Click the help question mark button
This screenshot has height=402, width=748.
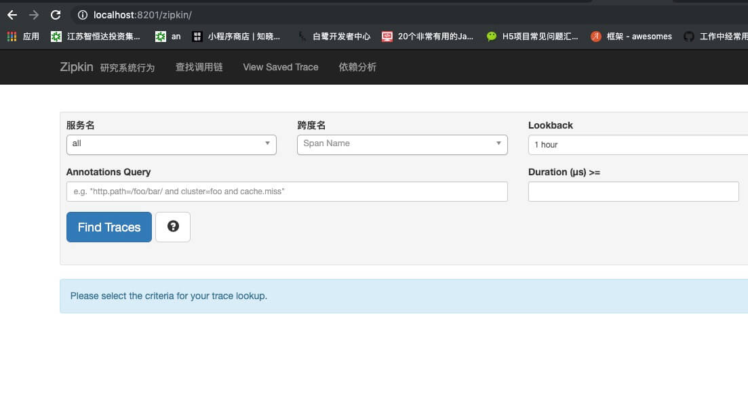[x=173, y=227]
